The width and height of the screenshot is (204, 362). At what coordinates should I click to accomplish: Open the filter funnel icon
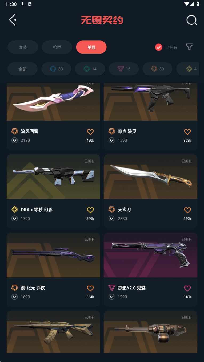(x=189, y=47)
